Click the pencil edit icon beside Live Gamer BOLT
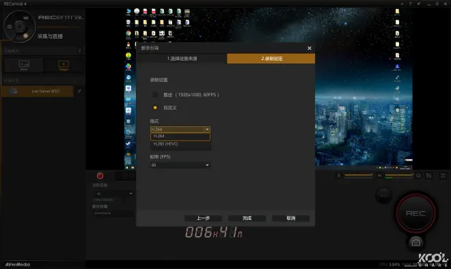The image size is (451, 269). (x=79, y=91)
